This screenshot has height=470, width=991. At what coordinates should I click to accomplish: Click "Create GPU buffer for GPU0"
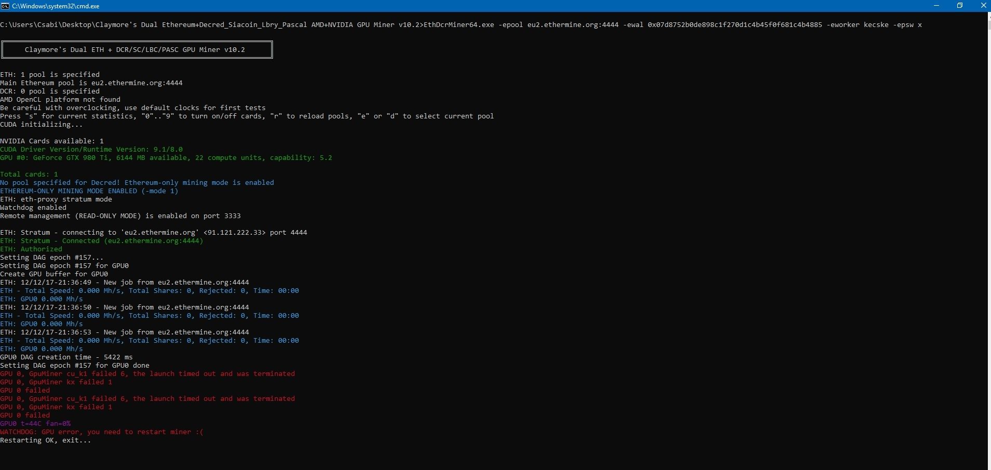pyautogui.click(x=54, y=274)
